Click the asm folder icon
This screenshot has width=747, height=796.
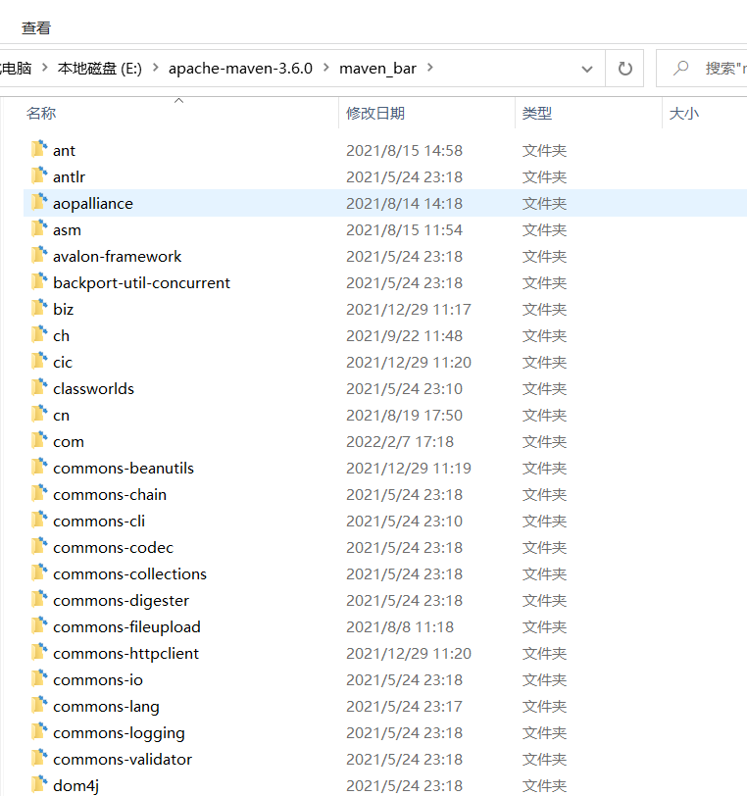point(39,229)
